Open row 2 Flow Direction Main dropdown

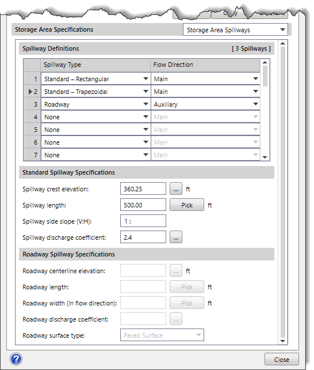pyautogui.click(x=205, y=92)
